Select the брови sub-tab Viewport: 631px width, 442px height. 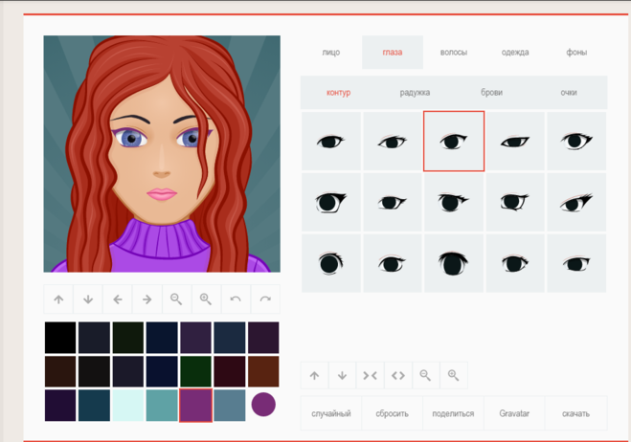click(x=491, y=93)
